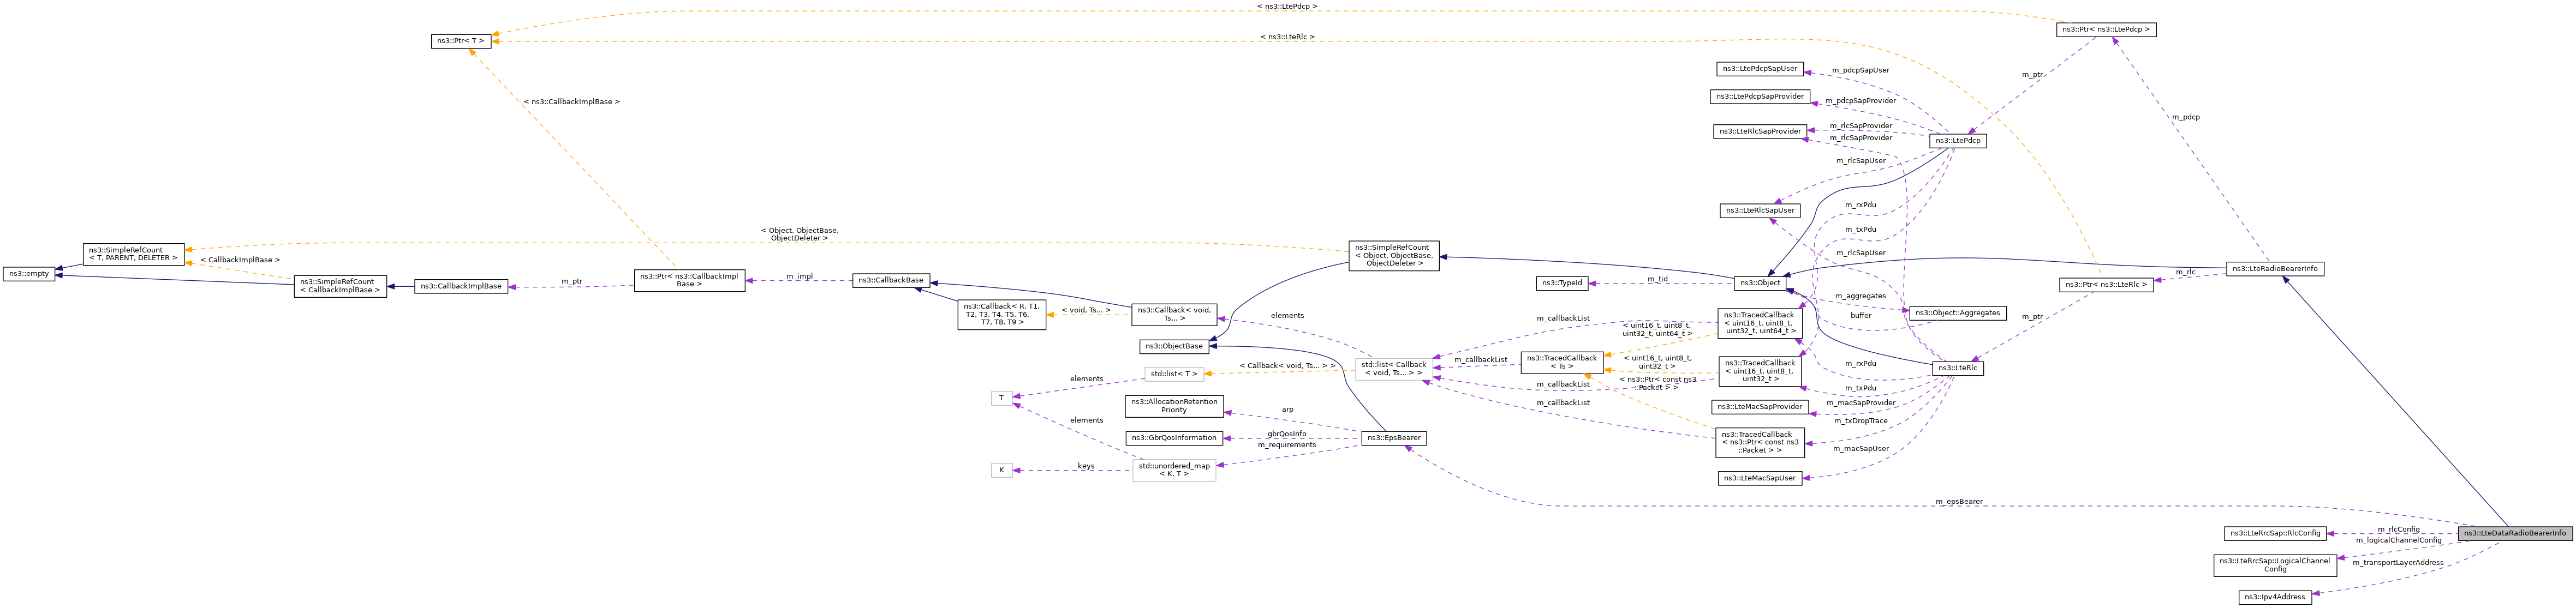Select the ns3::LteRadioBearerInfo node

(x=2275, y=269)
